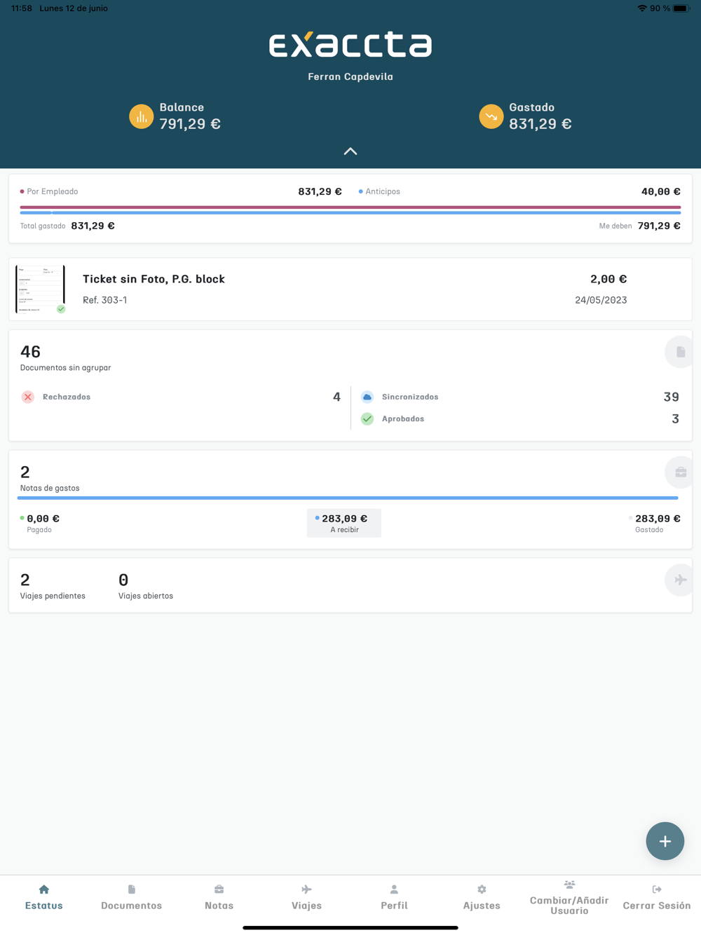
Task: Tap the Rechazados label
Action: pos(67,397)
